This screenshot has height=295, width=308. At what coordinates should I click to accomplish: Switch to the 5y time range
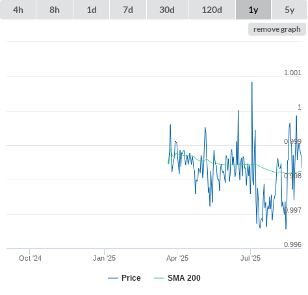[x=290, y=10]
